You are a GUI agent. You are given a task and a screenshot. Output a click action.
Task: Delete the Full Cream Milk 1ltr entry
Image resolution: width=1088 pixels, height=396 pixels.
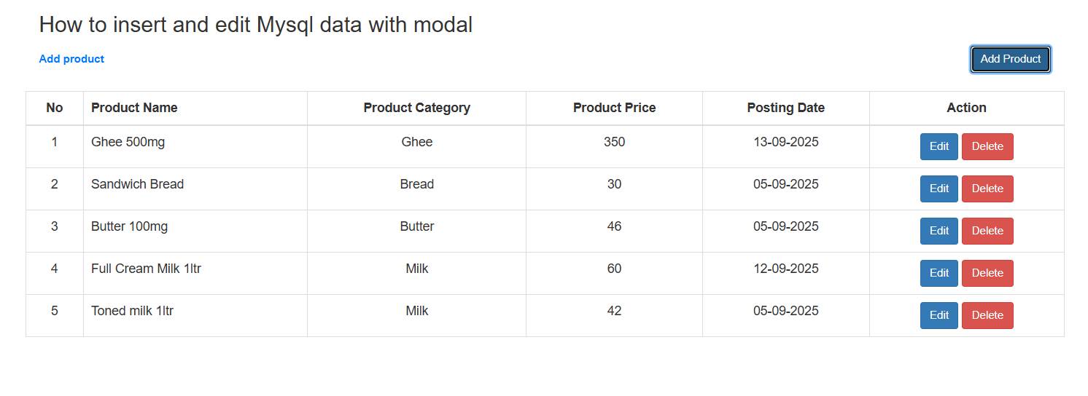[x=987, y=273]
